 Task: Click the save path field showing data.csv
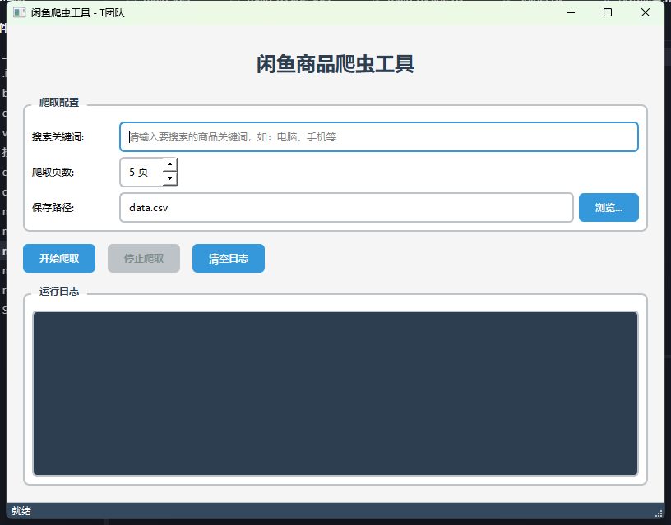click(346, 207)
